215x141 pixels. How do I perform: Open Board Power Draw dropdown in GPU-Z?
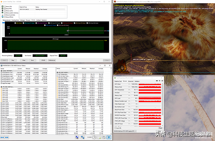(x=129, y=110)
